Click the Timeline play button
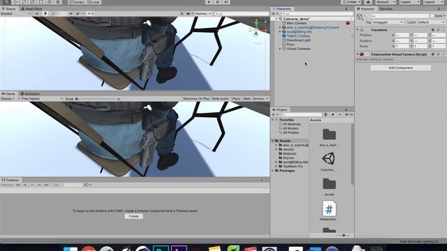The height and width of the screenshot is (251, 447). point(32,185)
